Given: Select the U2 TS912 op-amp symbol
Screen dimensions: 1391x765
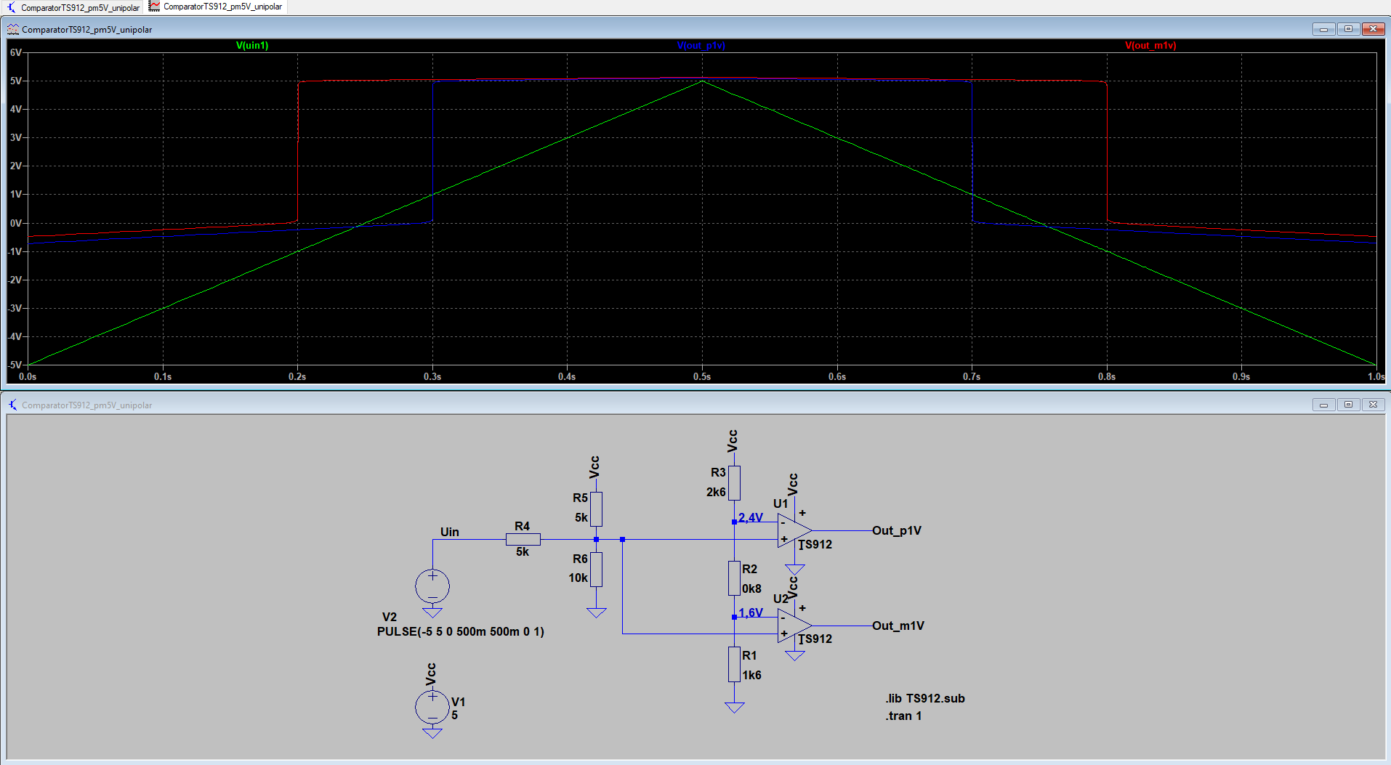Looking at the screenshot, I should click(x=794, y=626).
